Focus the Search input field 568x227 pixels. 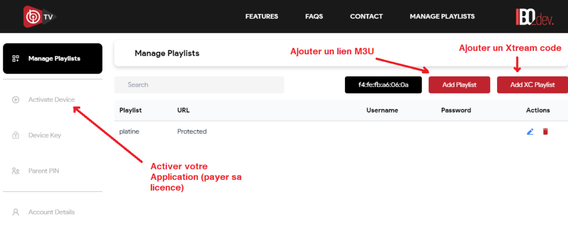pos(199,85)
